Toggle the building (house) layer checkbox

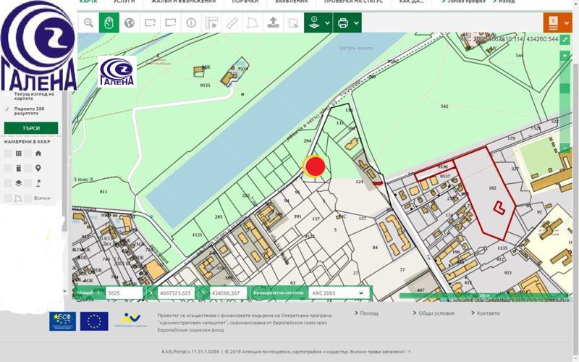coord(28,153)
